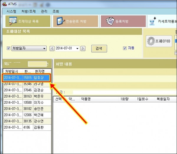
Task: Open the 조회 menu
Action: click(56, 11)
